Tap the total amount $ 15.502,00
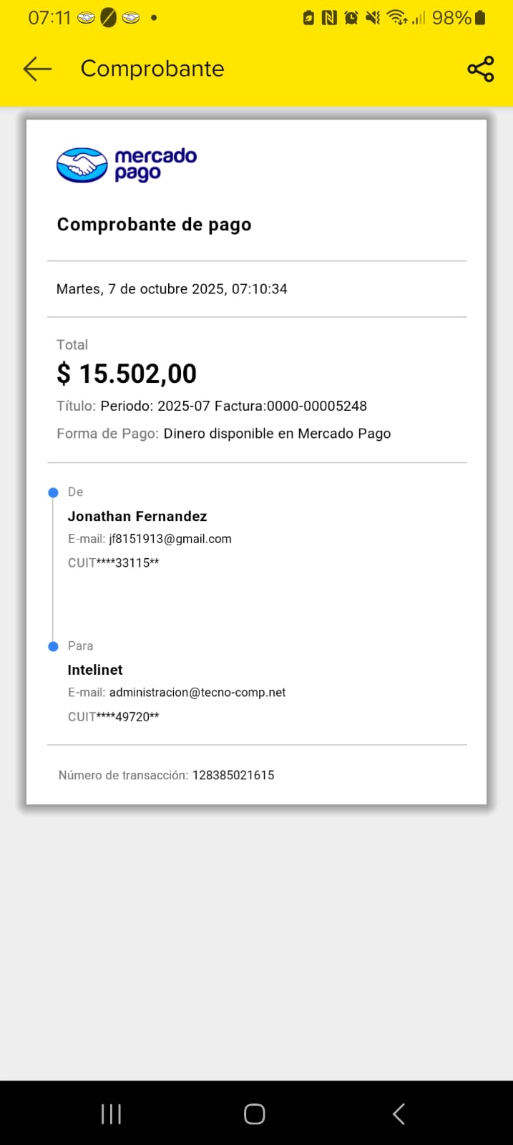 pos(127,374)
